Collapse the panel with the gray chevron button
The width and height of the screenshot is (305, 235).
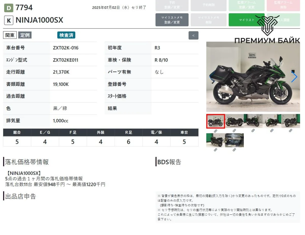[x=193, y=36]
